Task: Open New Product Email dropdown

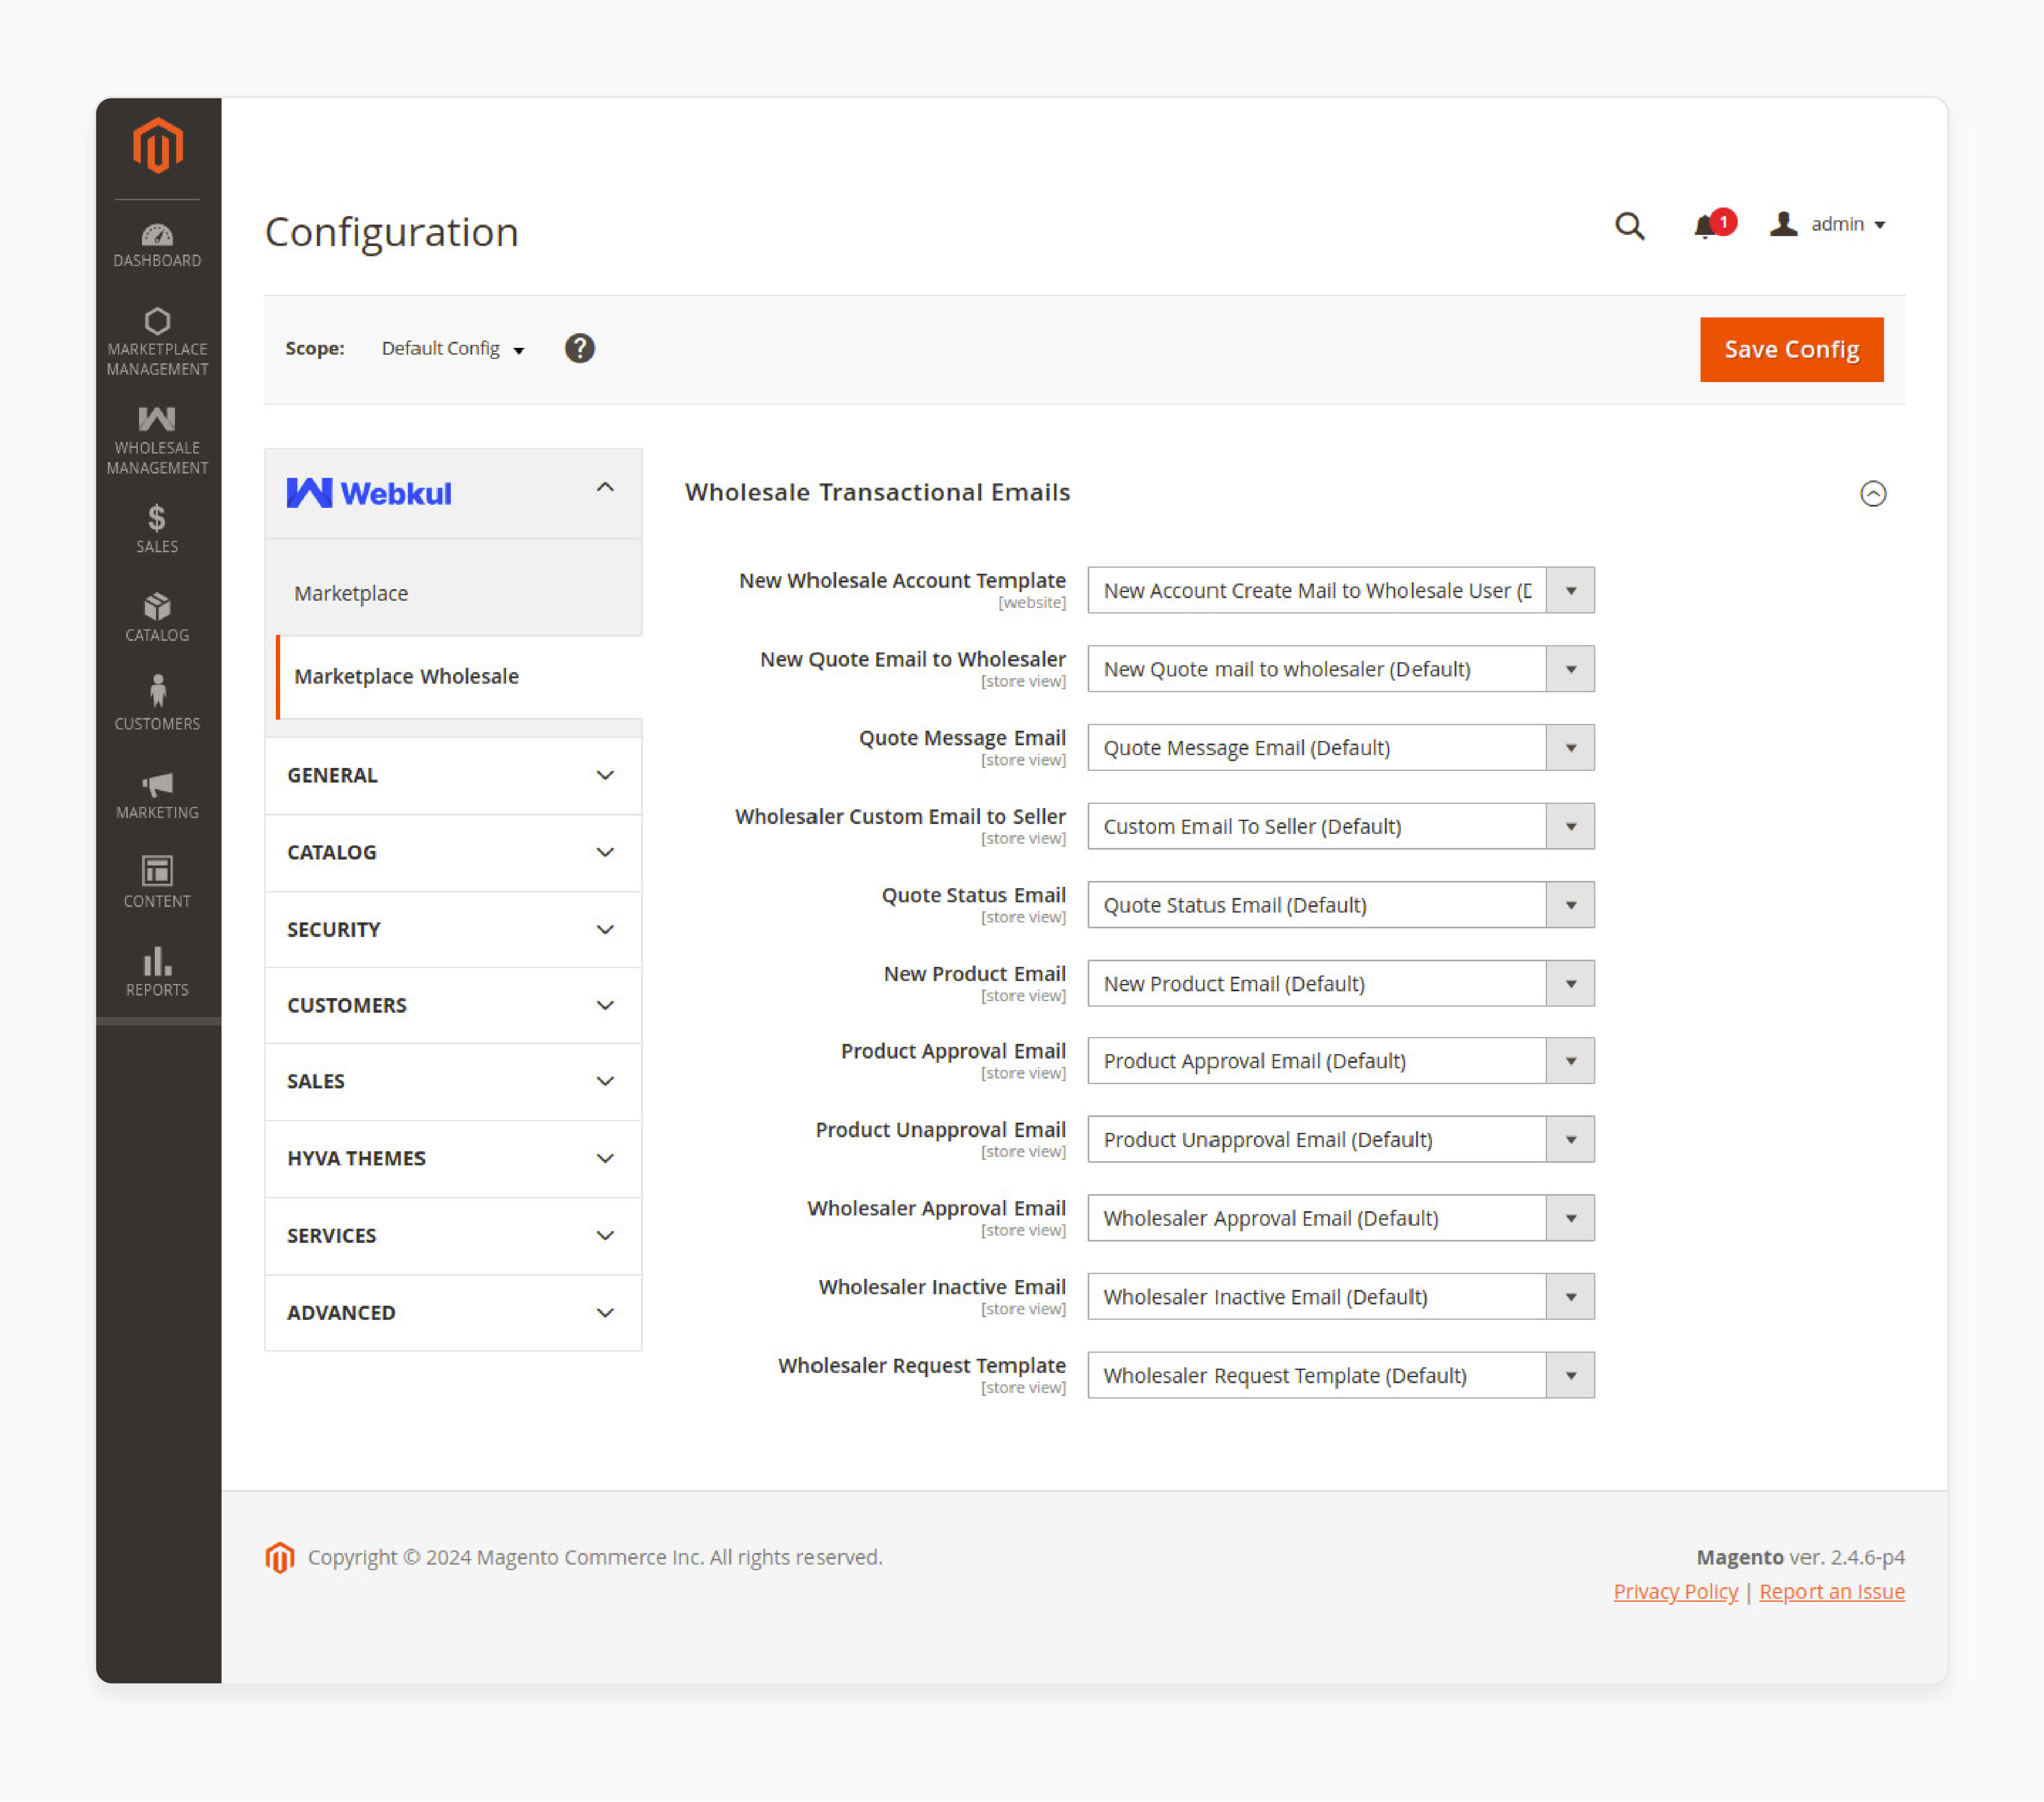Action: (1340, 984)
